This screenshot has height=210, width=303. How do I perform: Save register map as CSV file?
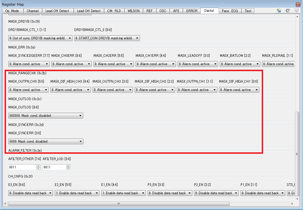278,10
